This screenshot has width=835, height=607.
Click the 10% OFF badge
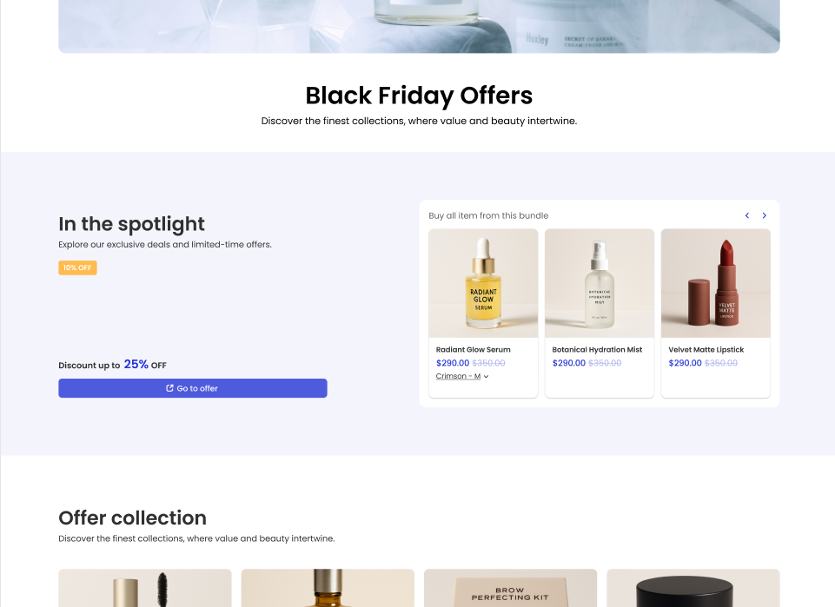click(x=77, y=267)
